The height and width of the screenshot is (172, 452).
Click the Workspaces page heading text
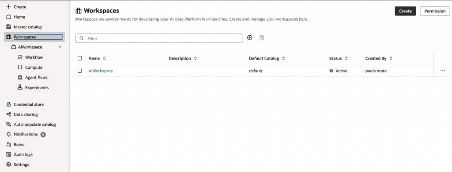(102, 11)
